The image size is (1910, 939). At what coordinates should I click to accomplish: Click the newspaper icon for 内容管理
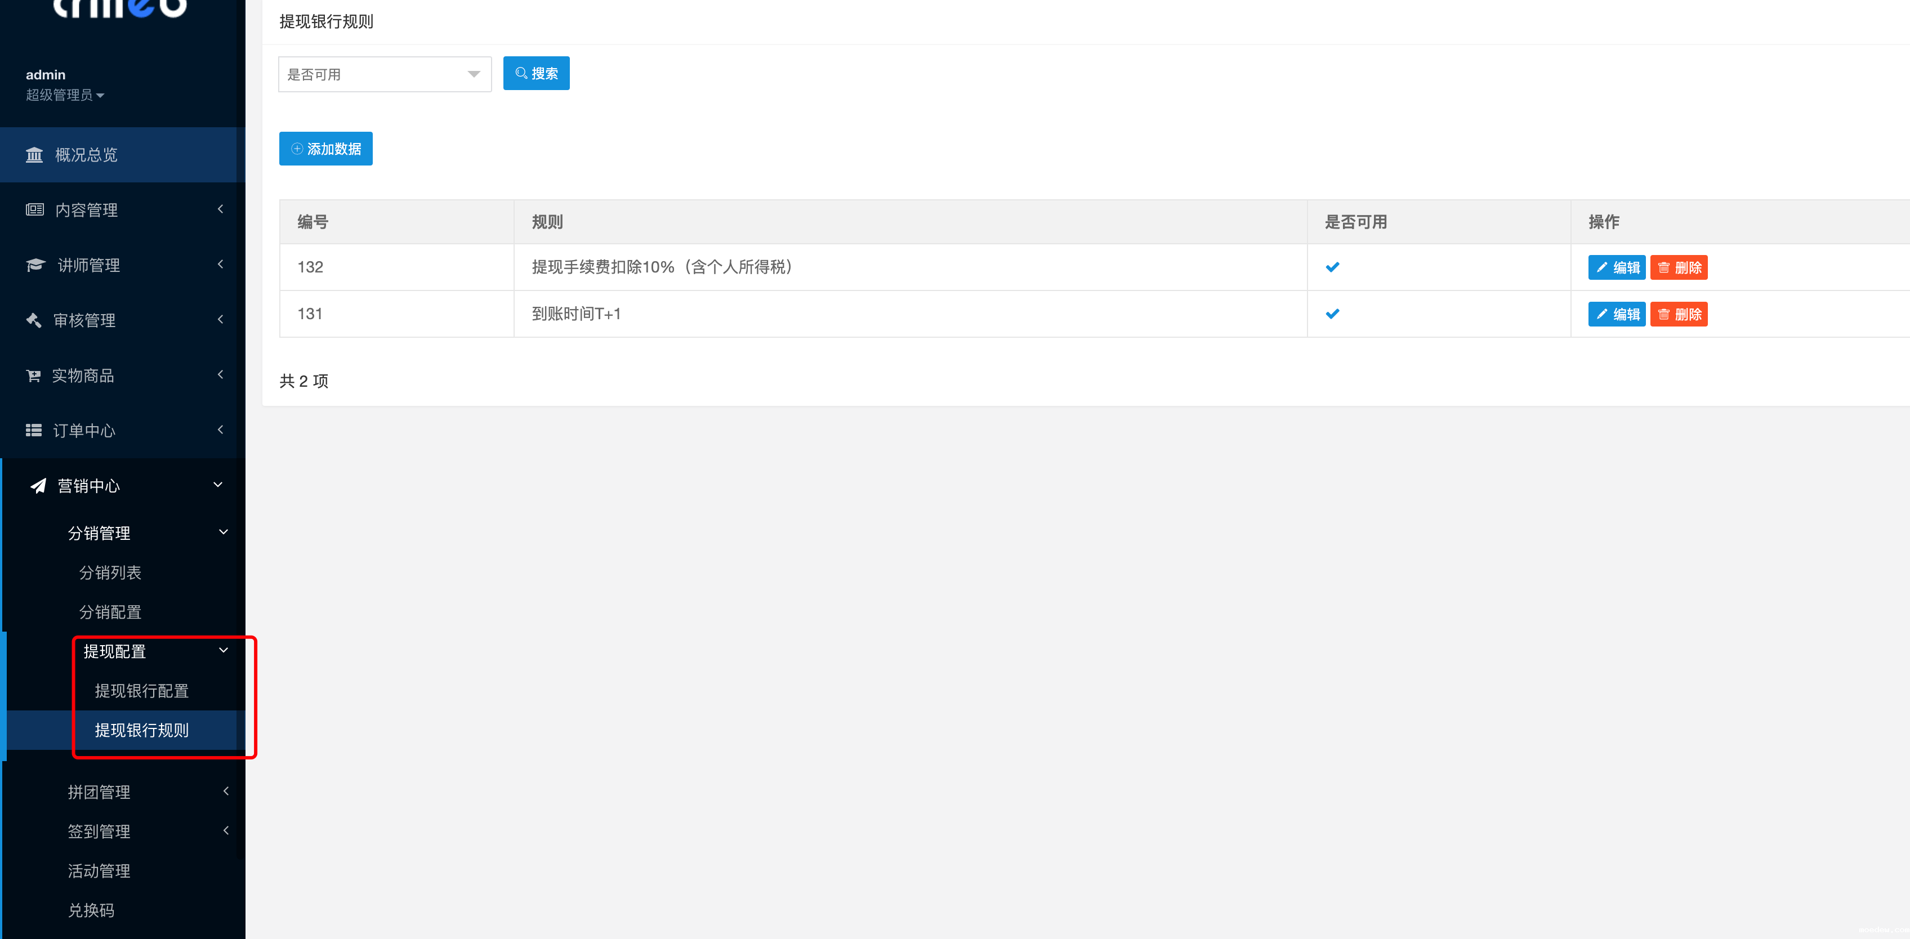click(34, 210)
